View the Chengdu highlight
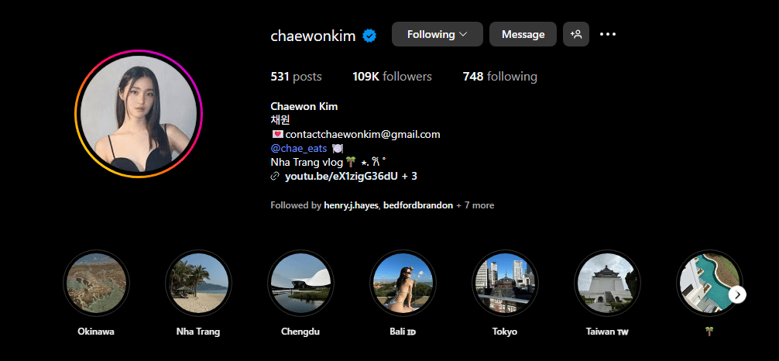Screen dimensions: 779x361 click(x=300, y=283)
